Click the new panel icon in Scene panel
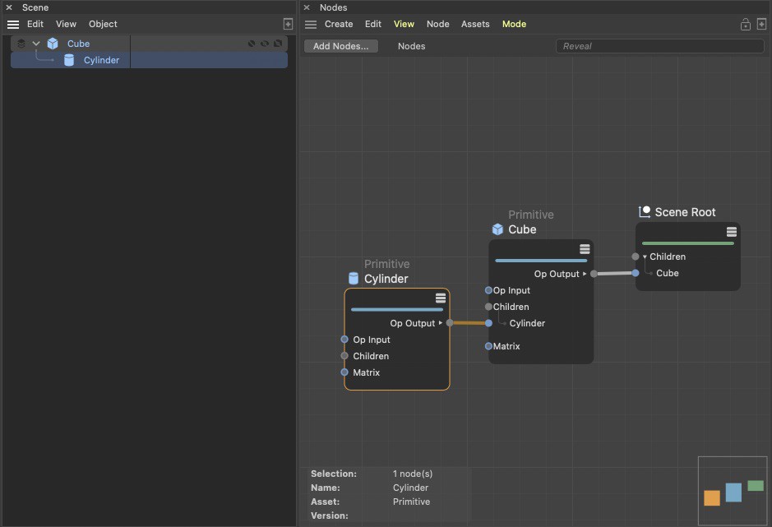 pyautogui.click(x=288, y=24)
